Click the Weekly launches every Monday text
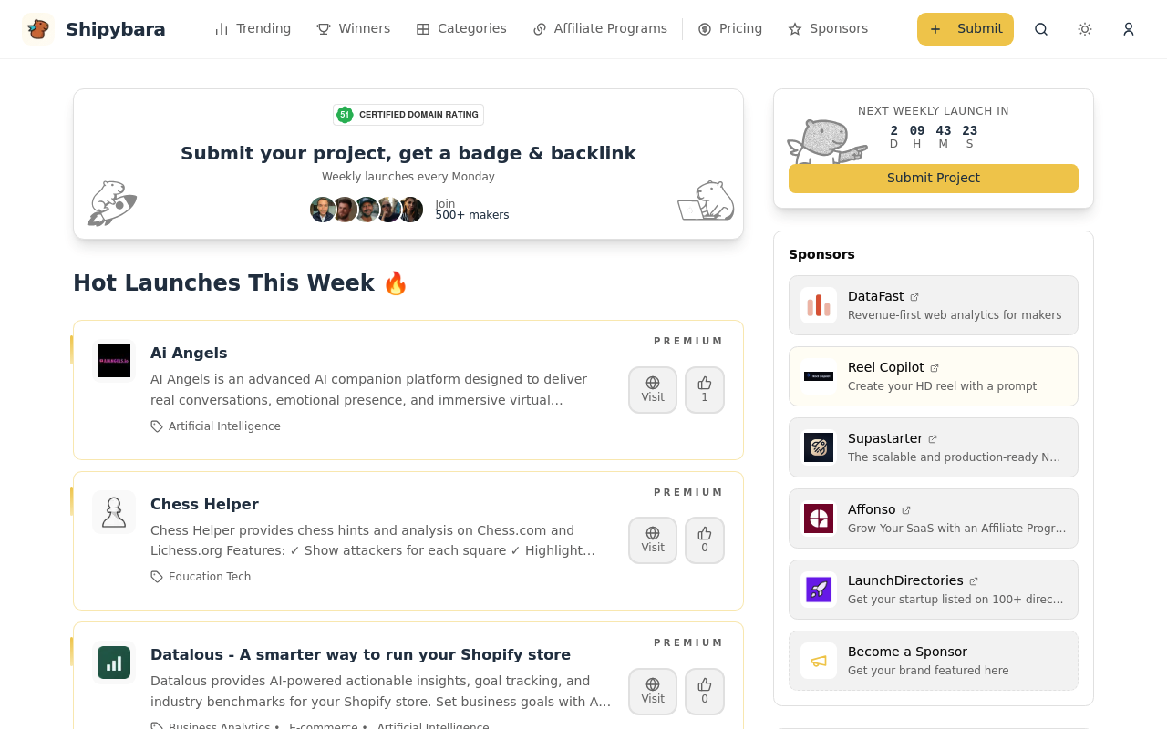 click(x=408, y=177)
